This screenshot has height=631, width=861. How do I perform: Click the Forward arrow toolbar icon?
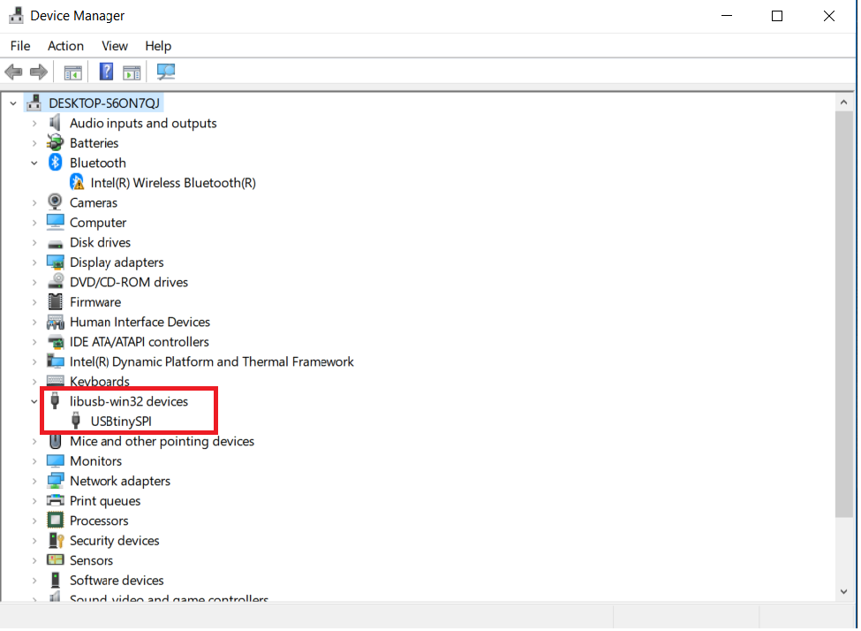(x=39, y=72)
